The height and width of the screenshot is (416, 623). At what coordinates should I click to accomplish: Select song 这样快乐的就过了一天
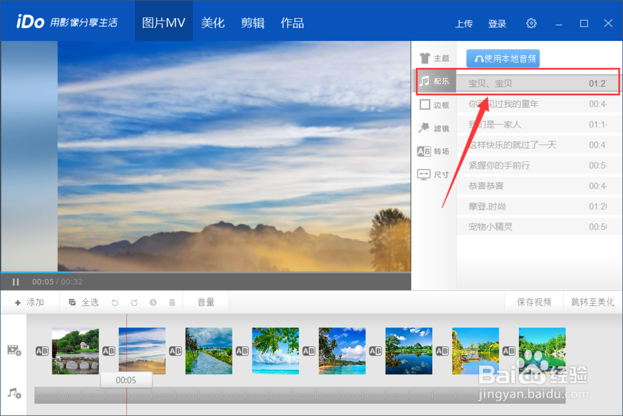pyautogui.click(x=540, y=145)
